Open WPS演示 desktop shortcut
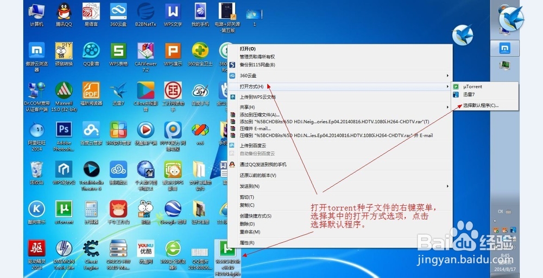543x278 pixels. pos(173,55)
